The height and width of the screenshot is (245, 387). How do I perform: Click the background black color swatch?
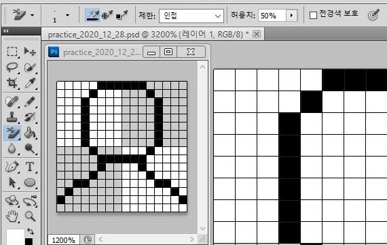pyautogui.click(x=29, y=242)
